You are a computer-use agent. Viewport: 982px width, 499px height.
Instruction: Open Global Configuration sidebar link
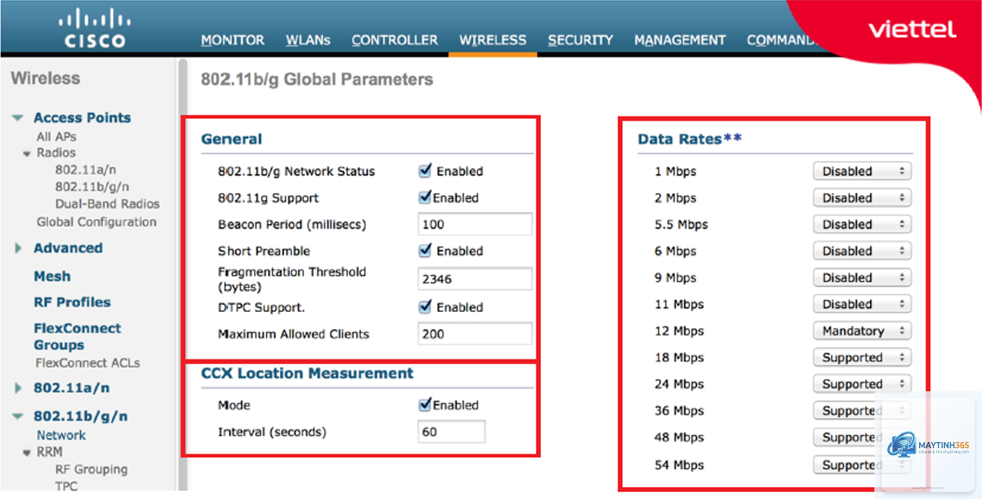[x=96, y=221]
